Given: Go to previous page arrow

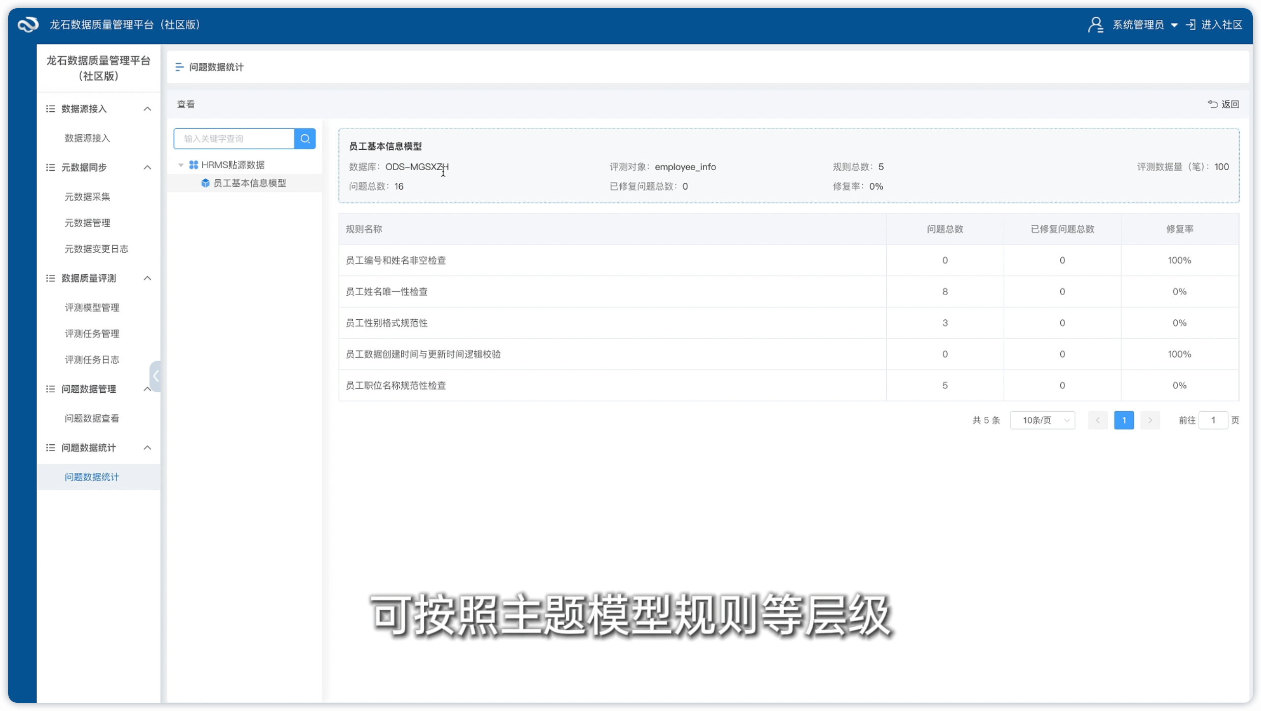Looking at the screenshot, I should 1097,420.
